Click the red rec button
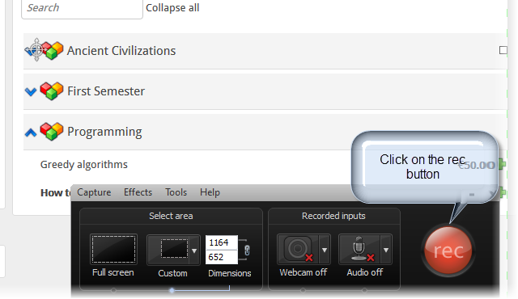The image size is (518, 299). pos(448,251)
